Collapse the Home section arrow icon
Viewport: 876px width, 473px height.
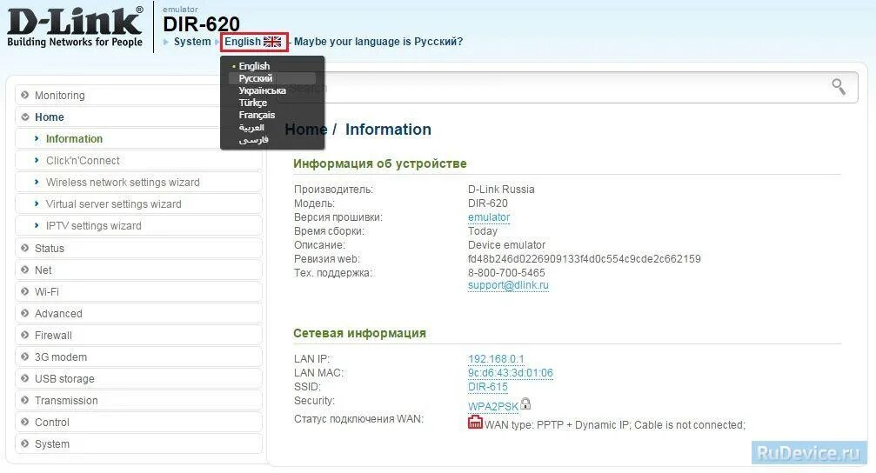24,117
